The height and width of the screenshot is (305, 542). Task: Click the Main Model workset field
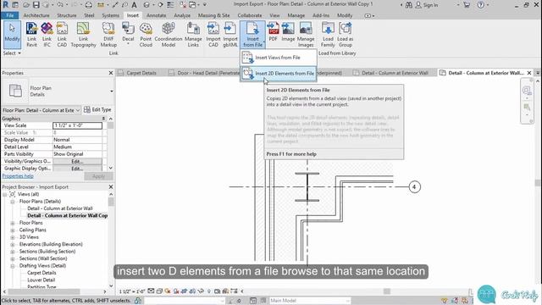coord(310,301)
